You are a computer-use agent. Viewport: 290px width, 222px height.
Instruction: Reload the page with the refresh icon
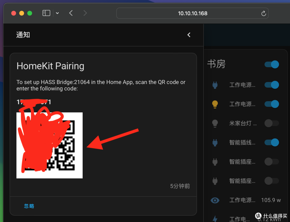pos(264,13)
